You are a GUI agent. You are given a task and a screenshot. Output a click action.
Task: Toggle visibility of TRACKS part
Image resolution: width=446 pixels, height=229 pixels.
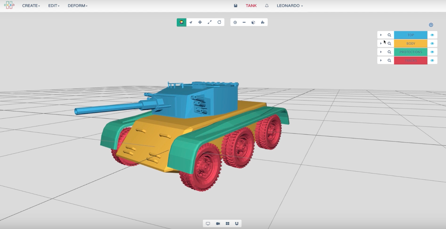point(432,60)
